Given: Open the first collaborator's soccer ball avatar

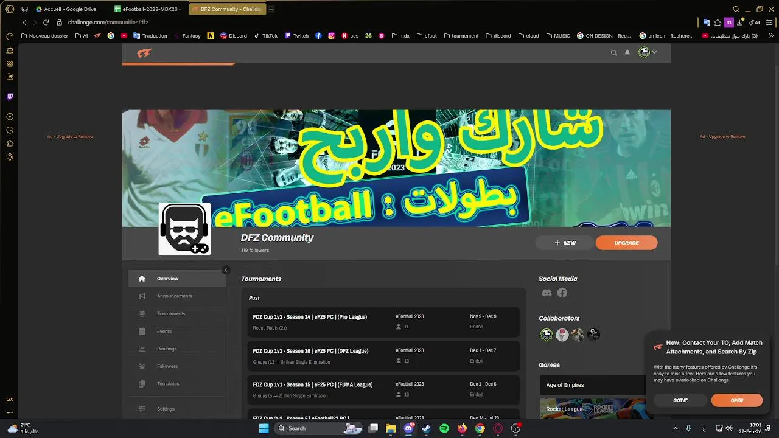Looking at the screenshot, I should pos(547,335).
